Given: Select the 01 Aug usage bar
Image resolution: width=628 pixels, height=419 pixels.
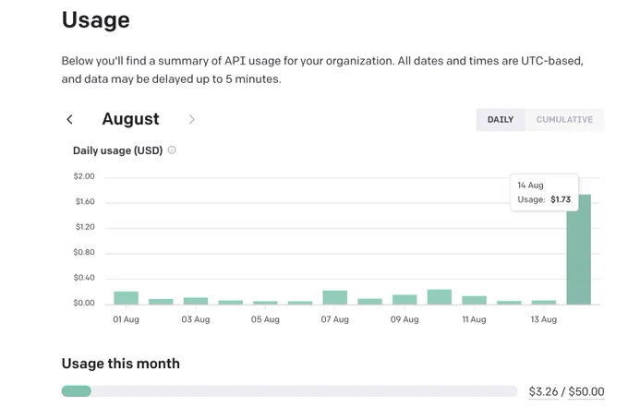Looking at the screenshot, I should (127, 298).
